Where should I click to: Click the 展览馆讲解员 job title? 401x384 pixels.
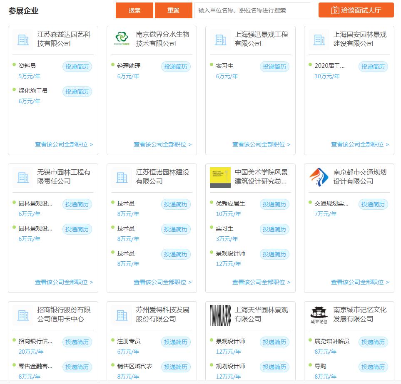click(x=332, y=341)
